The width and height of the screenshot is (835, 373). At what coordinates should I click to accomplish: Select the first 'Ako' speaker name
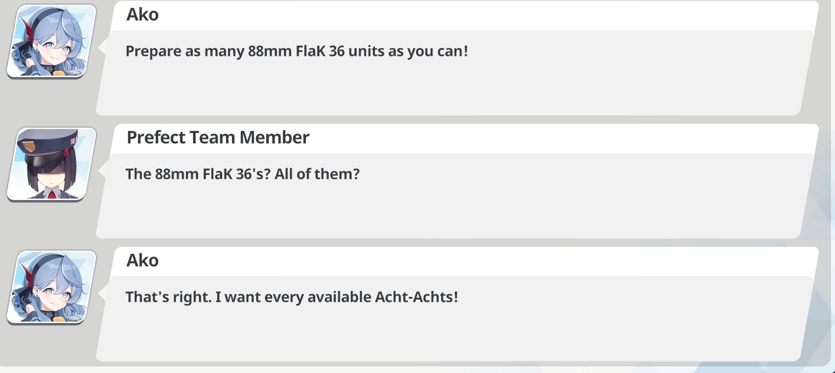click(x=143, y=15)
